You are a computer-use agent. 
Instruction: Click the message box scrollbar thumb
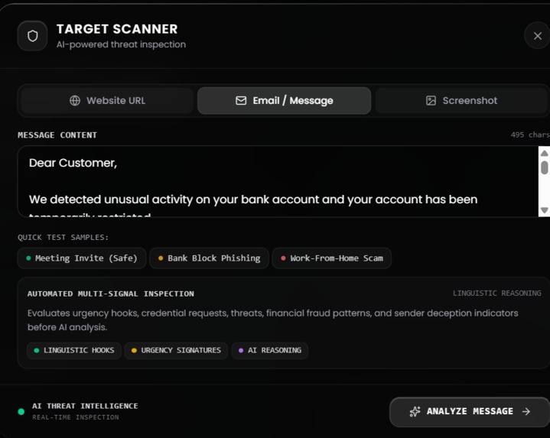pos(544,167)
